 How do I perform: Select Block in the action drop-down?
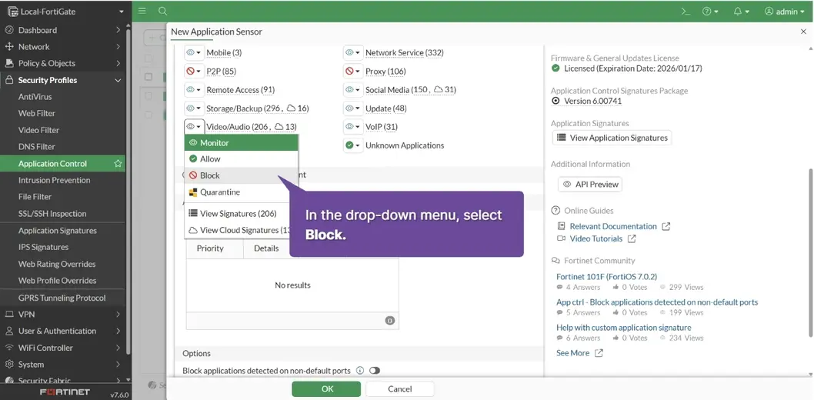(242, 175)
